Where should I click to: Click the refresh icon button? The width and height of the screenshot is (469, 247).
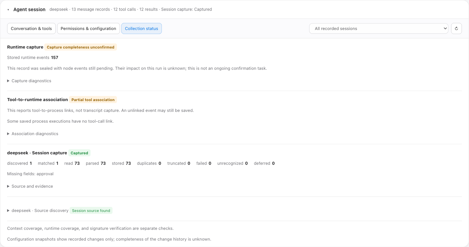pos(456,29)
